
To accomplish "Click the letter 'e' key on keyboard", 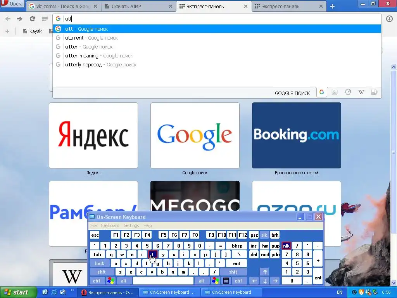I will [x=132, y=255].
